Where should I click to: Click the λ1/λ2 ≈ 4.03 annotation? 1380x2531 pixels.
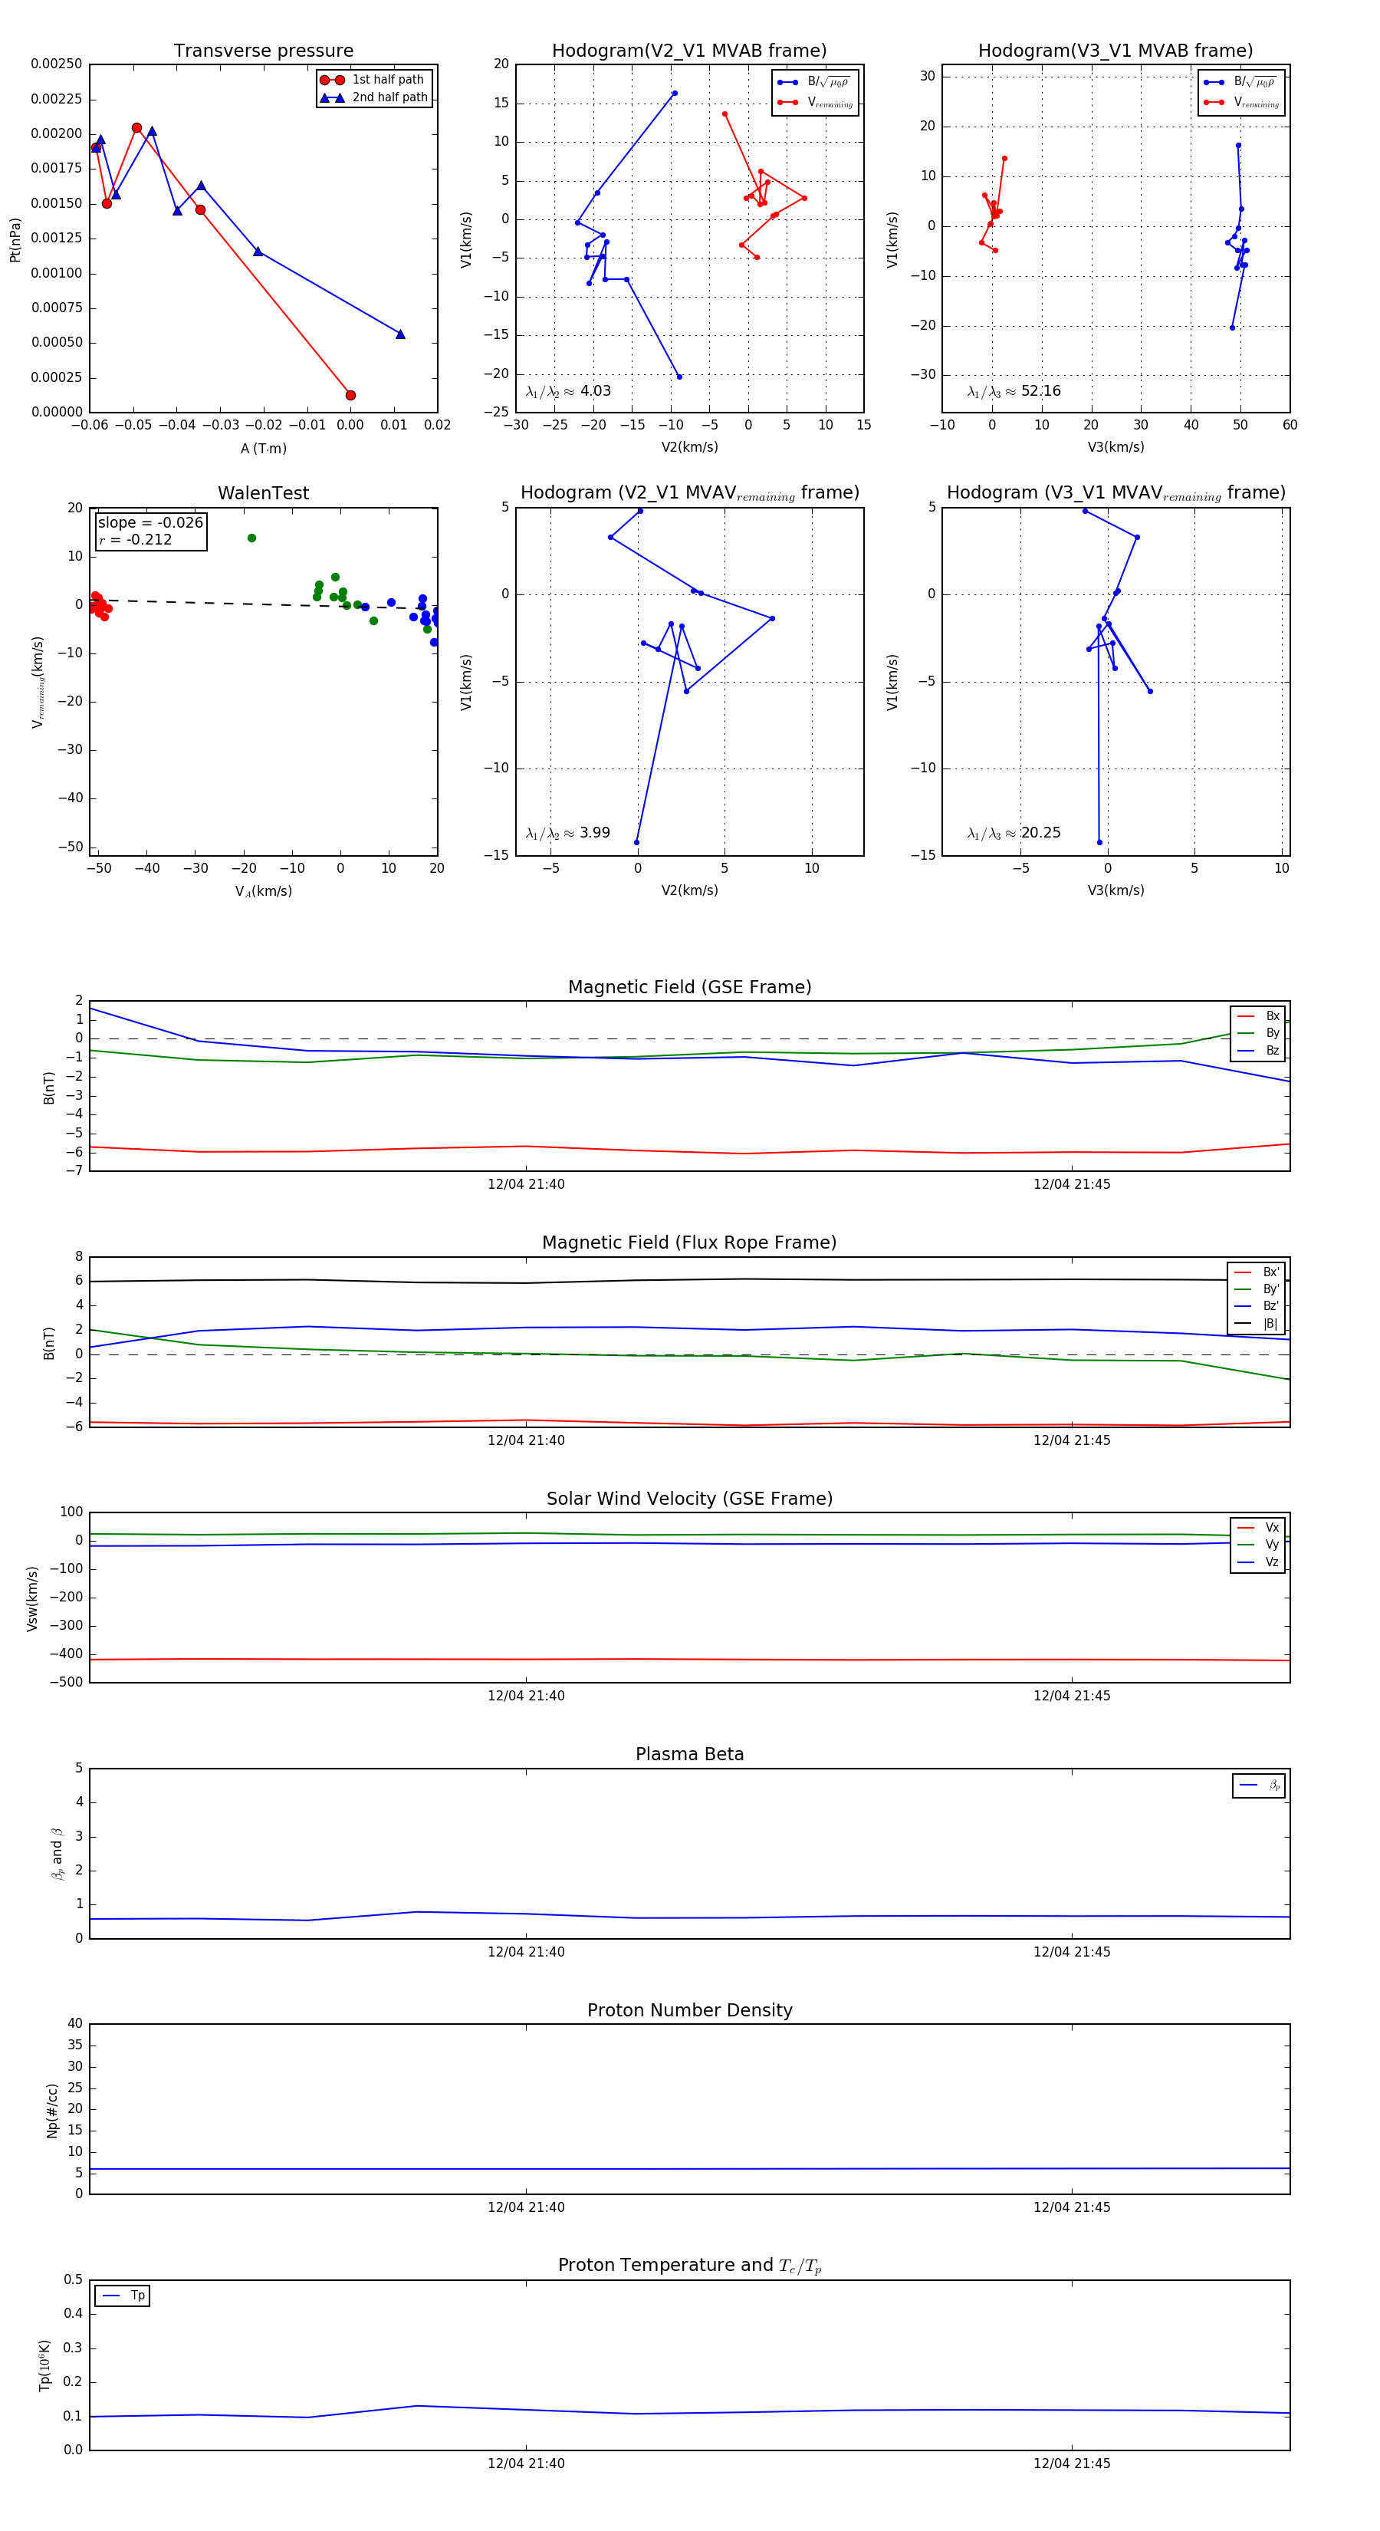(x=567, y=391)
